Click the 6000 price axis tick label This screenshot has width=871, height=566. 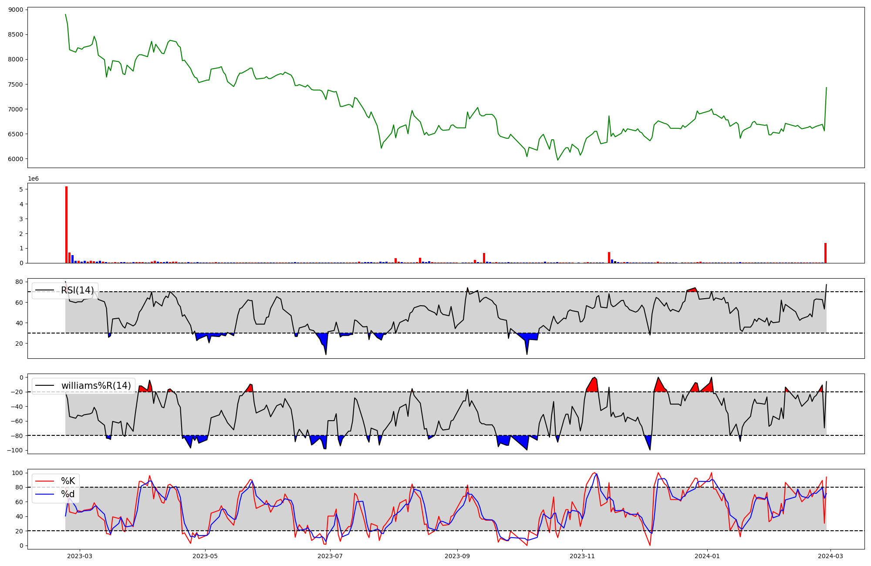click(x=16, y=159)
